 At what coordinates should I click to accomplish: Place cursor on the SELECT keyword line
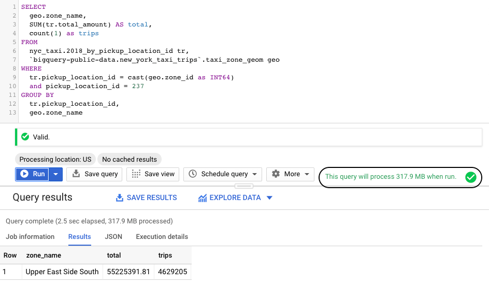pos(33,7)
